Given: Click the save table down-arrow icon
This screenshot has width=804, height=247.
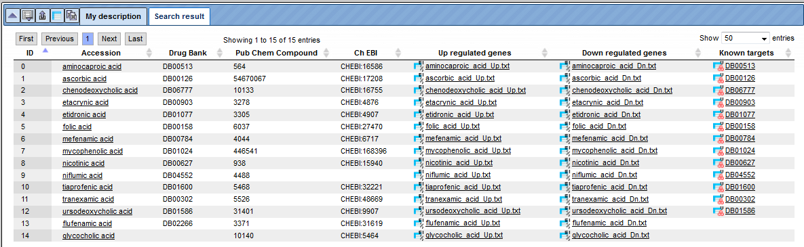Looking at the screenshot, I should [27, 16].
